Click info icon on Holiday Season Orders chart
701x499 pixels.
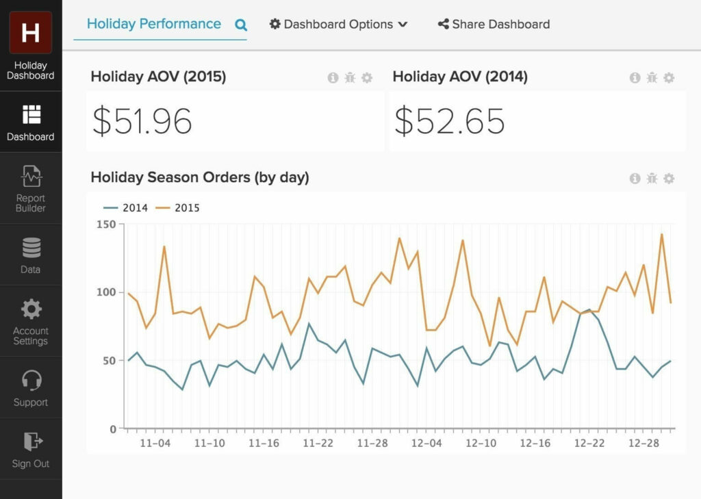pyautogui.click(x=635, y=179)
